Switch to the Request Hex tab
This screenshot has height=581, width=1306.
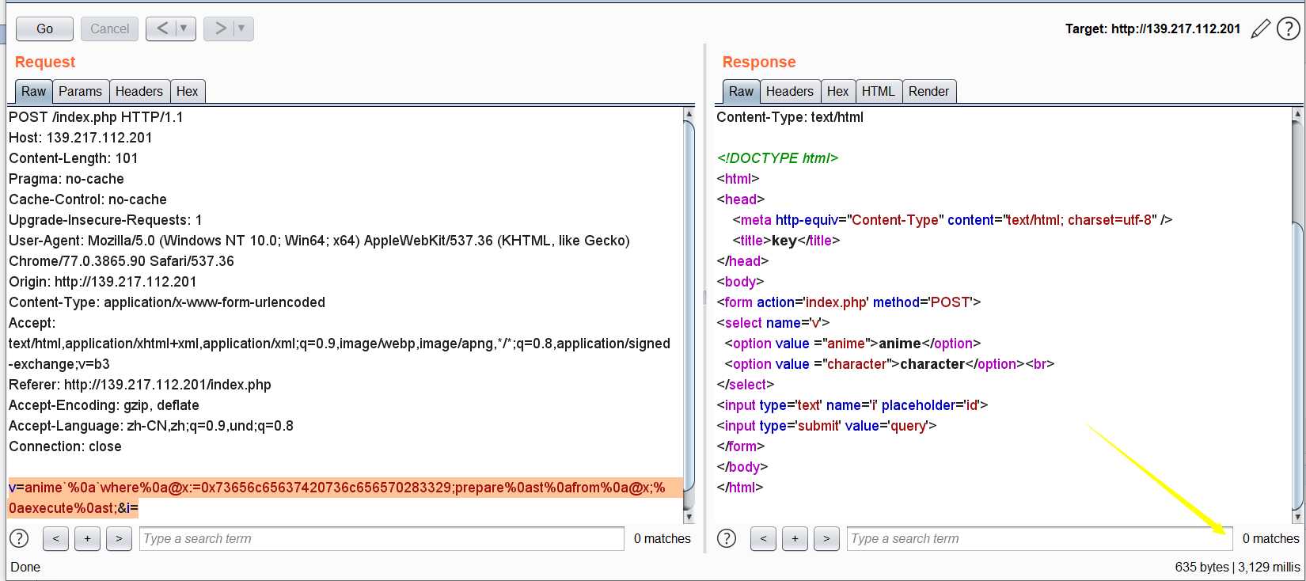click(187, 92)
